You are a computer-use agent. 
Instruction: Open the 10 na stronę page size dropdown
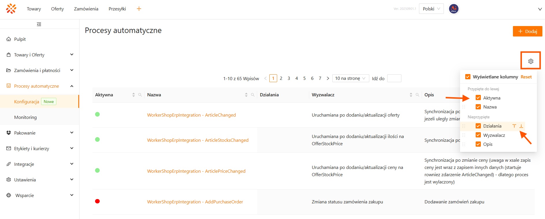coord(350,78)
